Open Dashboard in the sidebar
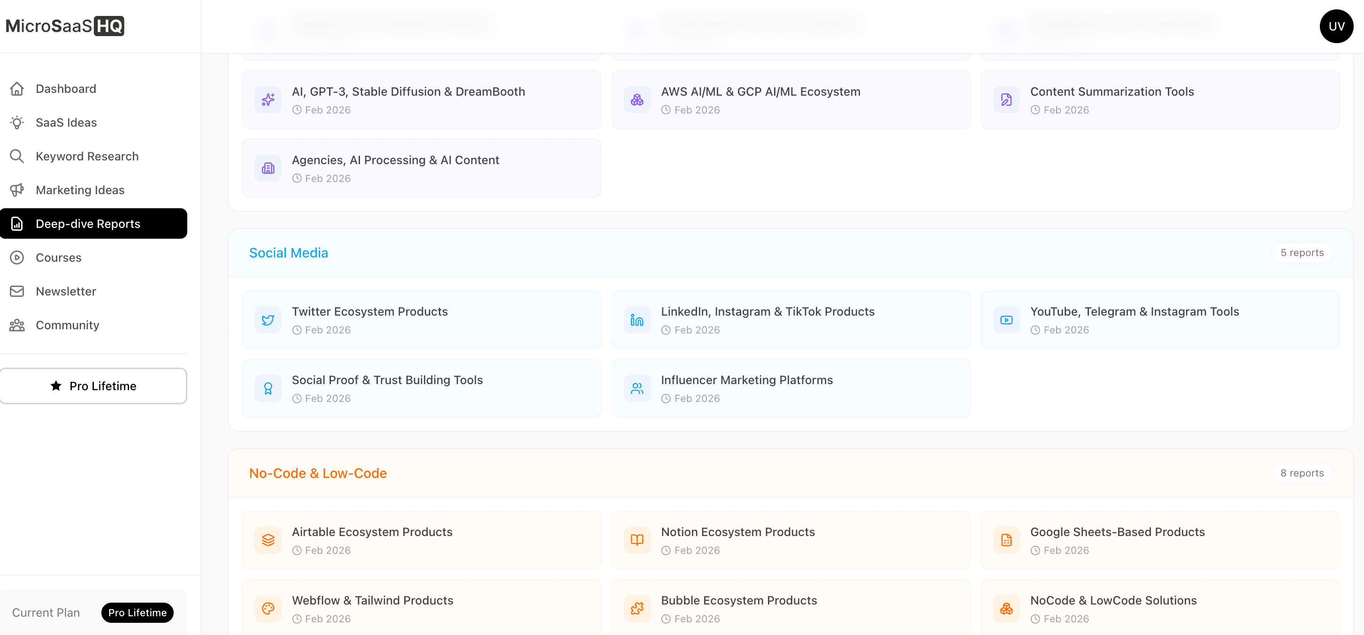1364x635 pixels. [x=66, y=89]
